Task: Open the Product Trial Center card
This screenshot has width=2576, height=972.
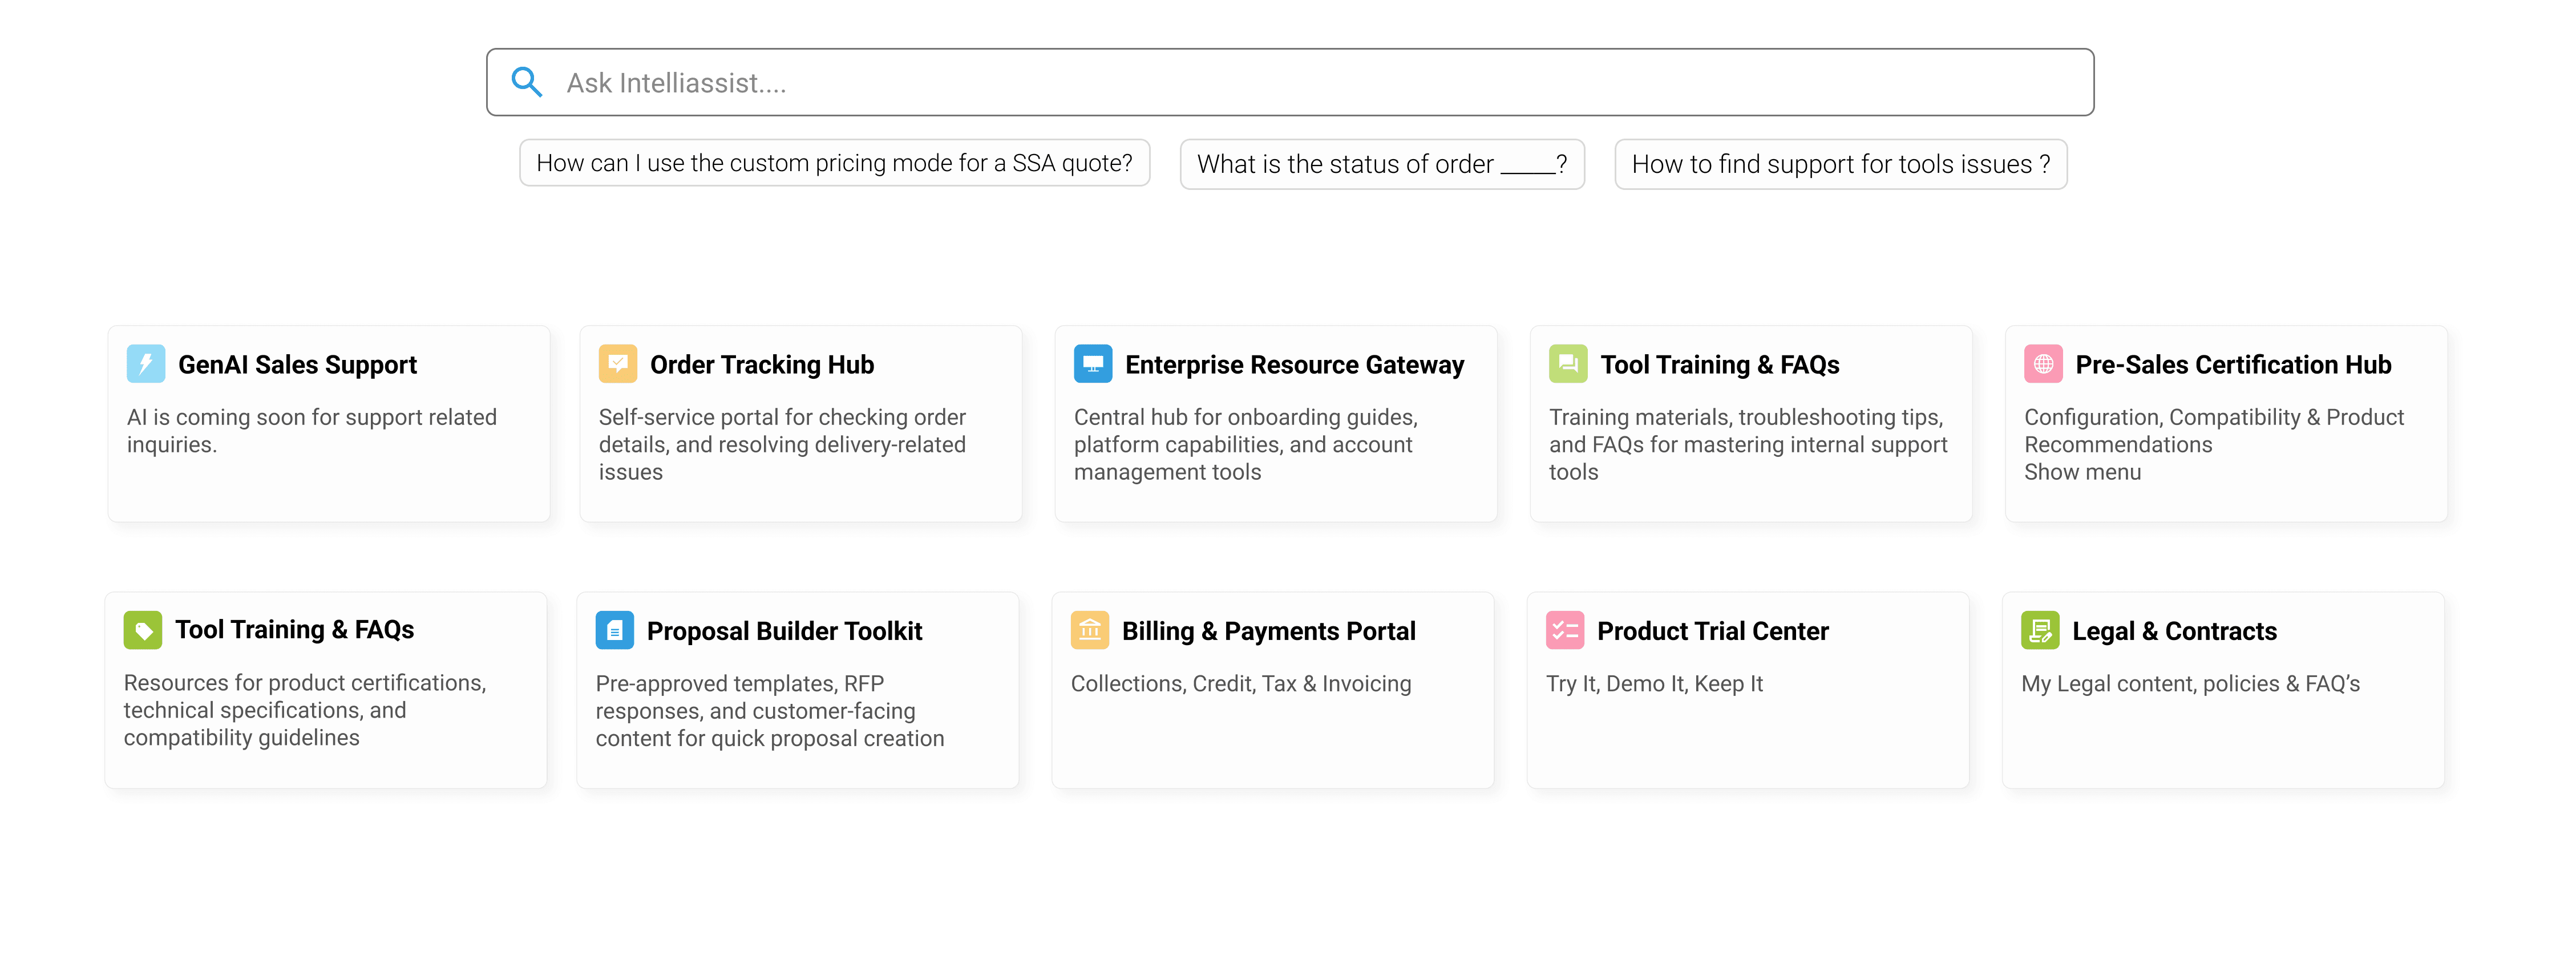Action: [1748, 690]
